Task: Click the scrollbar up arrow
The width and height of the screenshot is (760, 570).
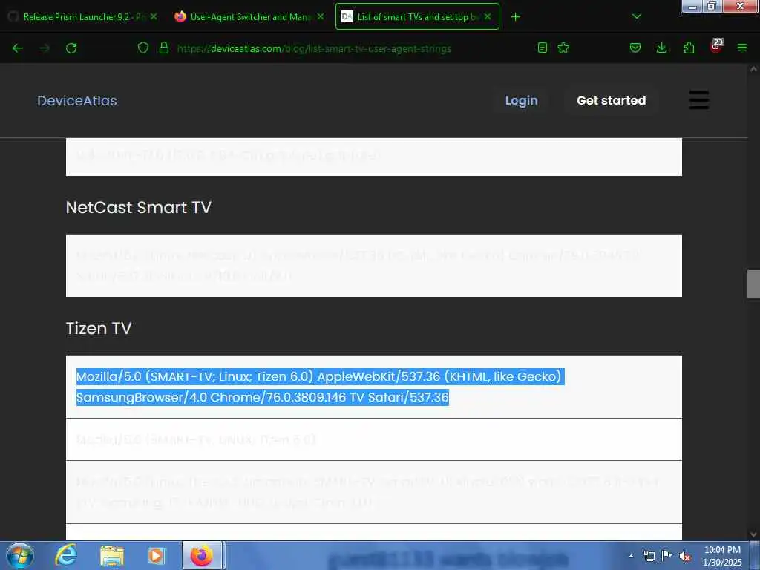Action: [753, 69]
